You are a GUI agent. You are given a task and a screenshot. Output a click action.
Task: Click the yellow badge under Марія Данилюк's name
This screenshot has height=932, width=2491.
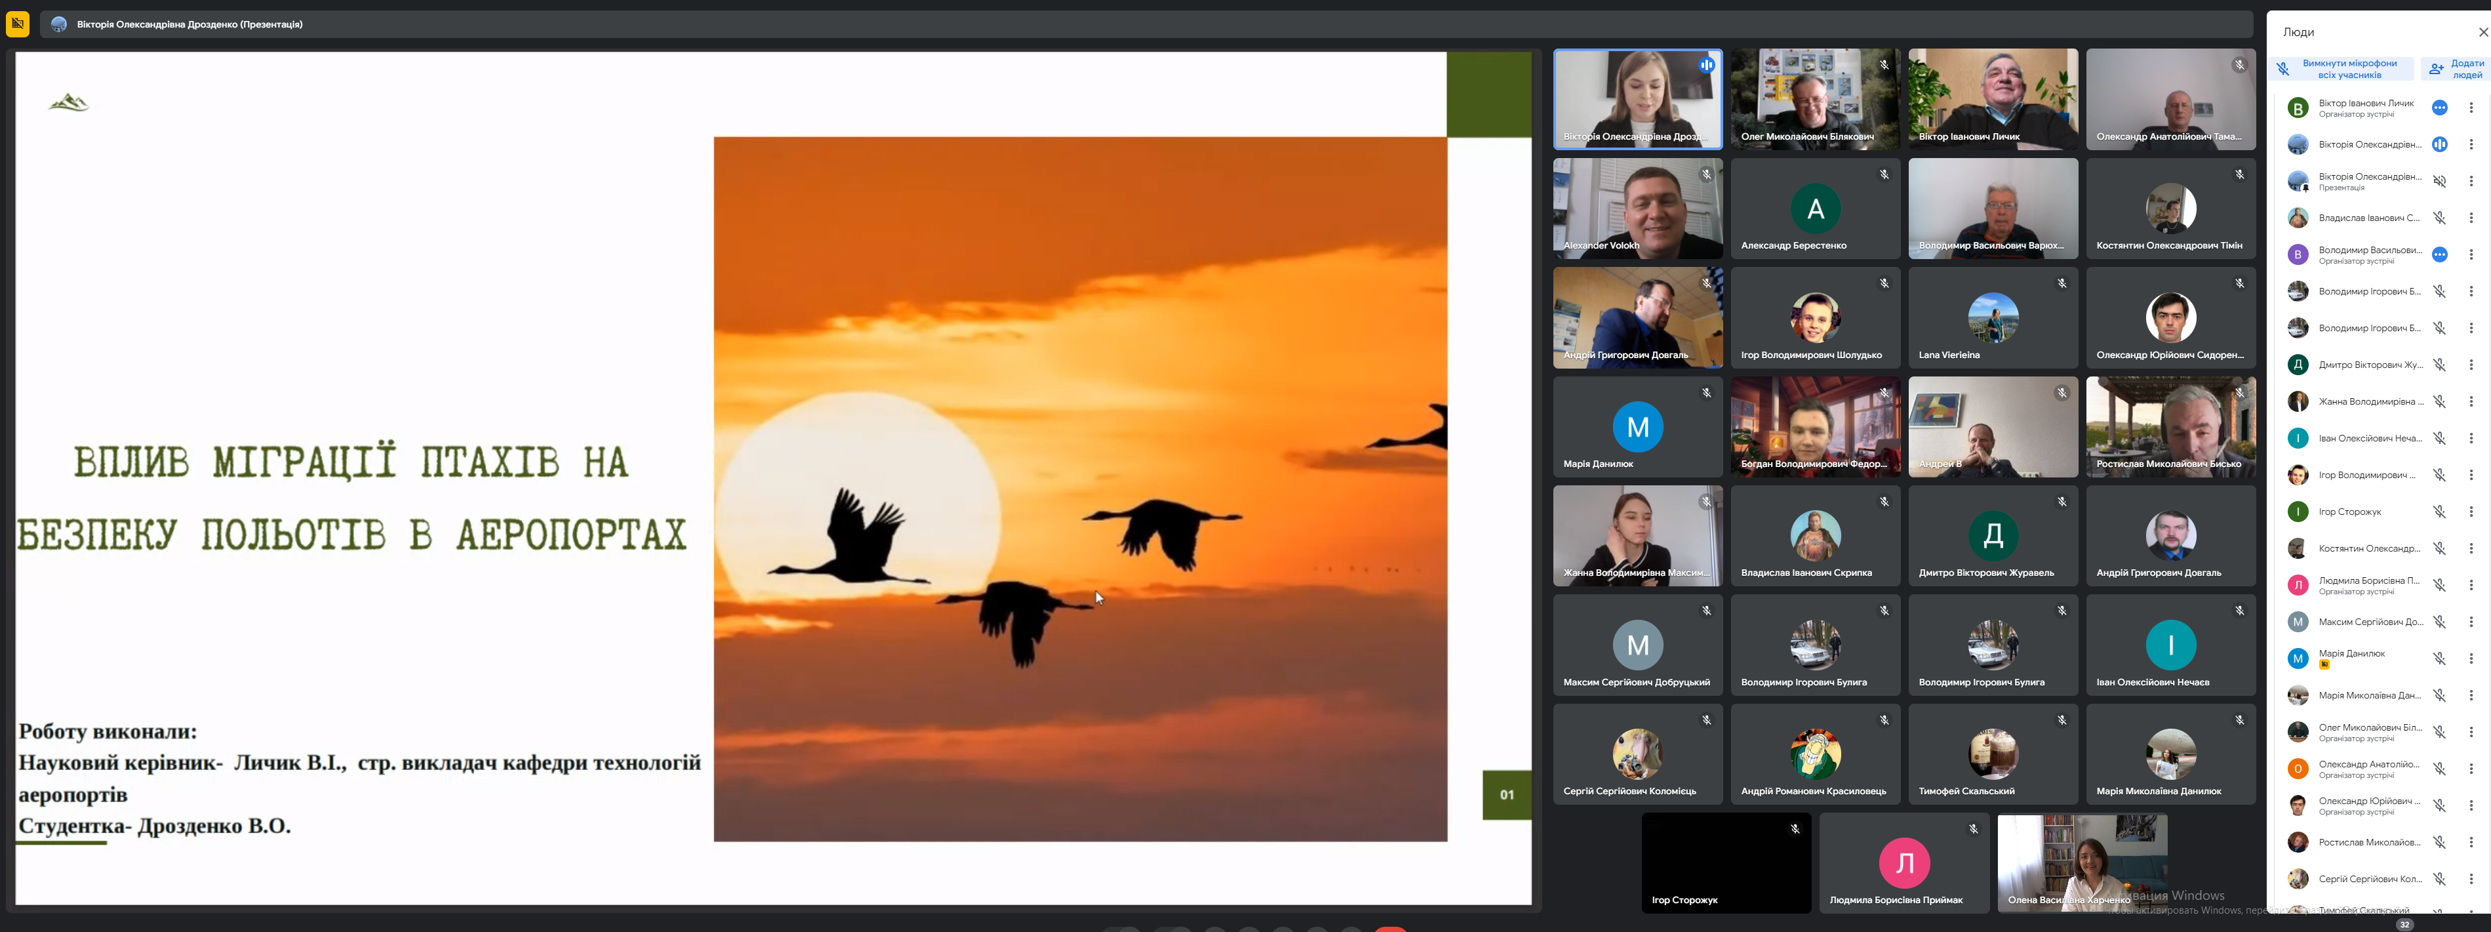2324,665
